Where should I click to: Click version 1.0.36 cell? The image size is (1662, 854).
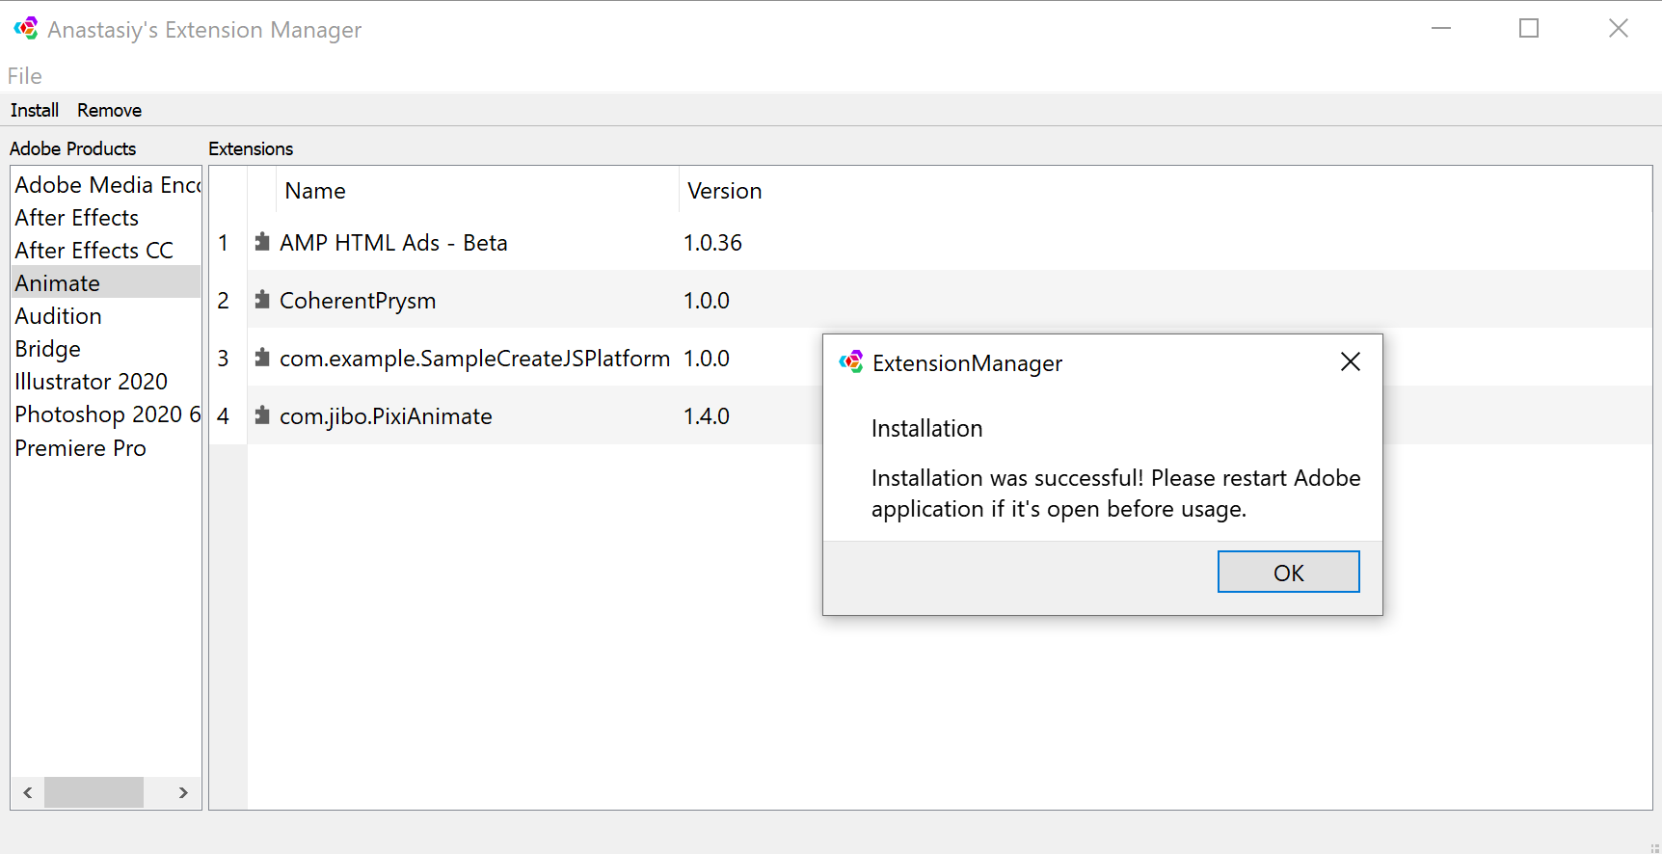712,242
